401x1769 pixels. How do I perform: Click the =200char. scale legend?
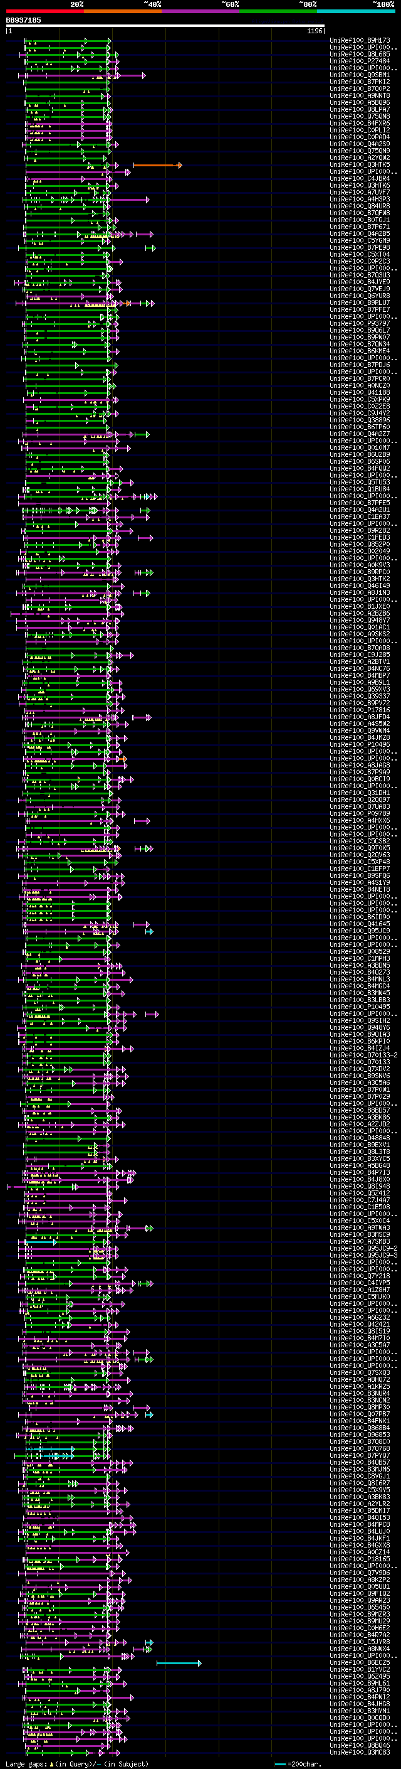click(x=297, y=1764)
